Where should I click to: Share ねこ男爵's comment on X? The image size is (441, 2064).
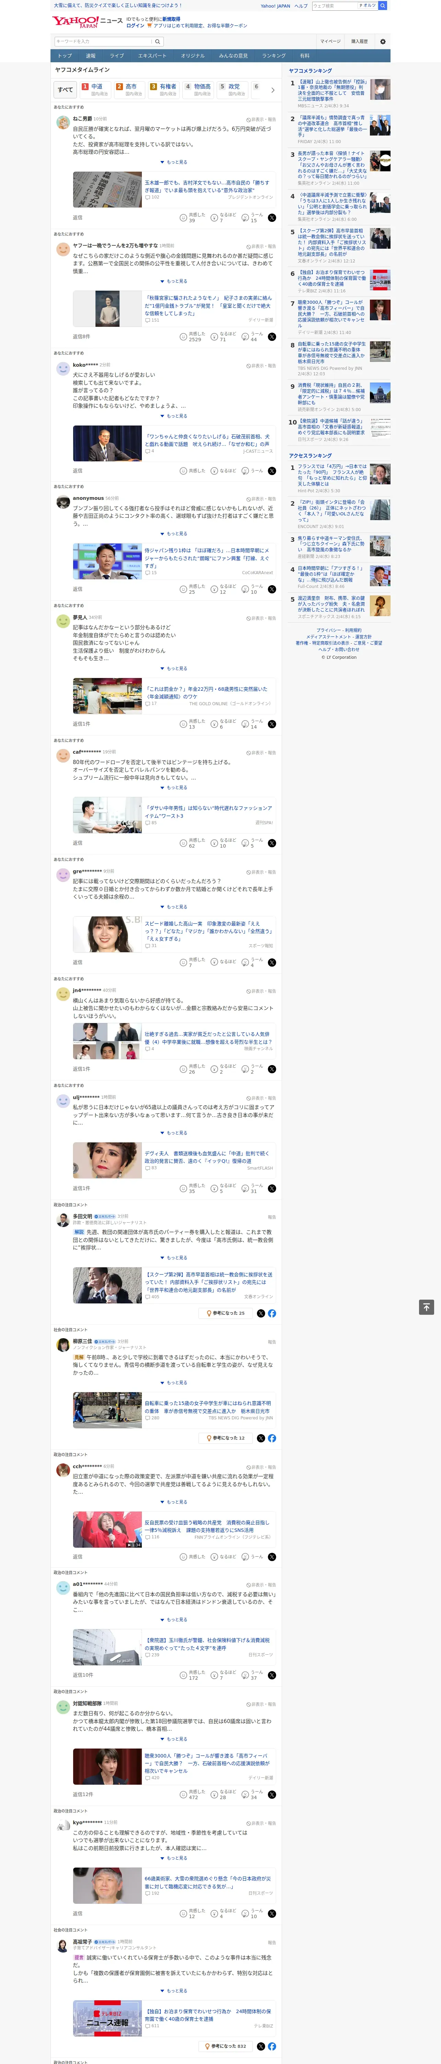tap(272, 218)
